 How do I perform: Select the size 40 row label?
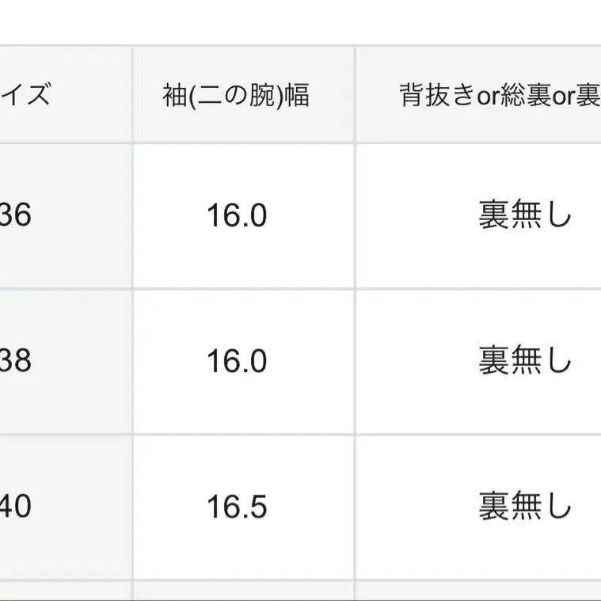(x=17, y=507)
